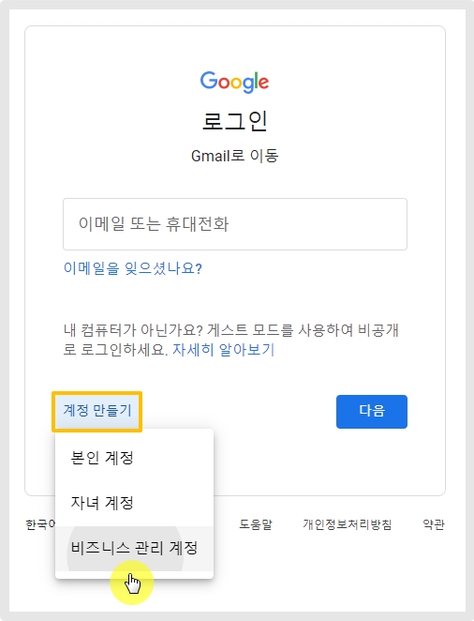This screenshot has height=621, width=474.
Task: Open the 개인정보처리방침 footer link
Action: (348, 524)
